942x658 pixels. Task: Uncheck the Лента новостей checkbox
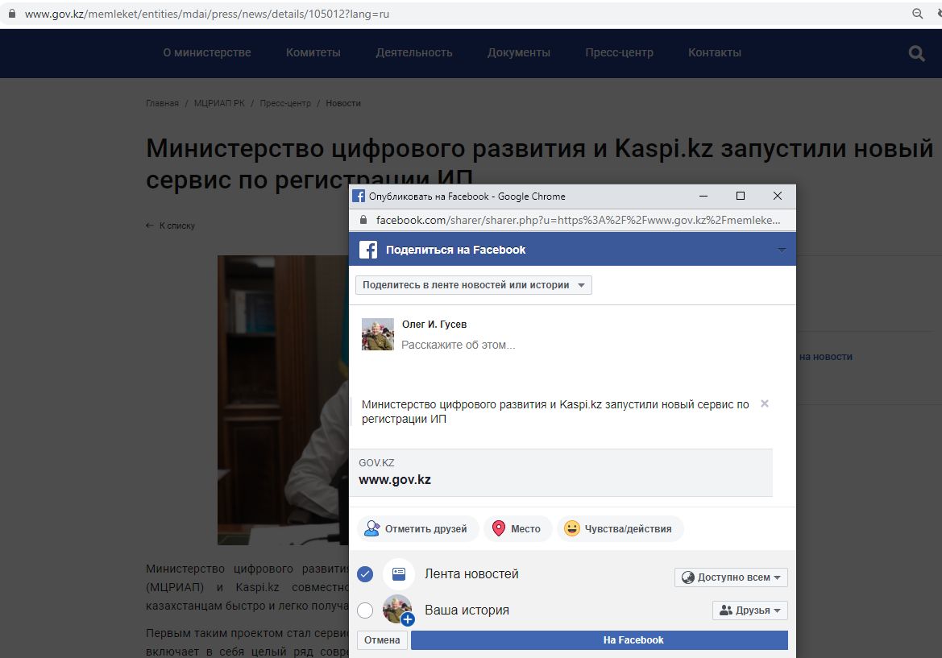coord(365,574)
